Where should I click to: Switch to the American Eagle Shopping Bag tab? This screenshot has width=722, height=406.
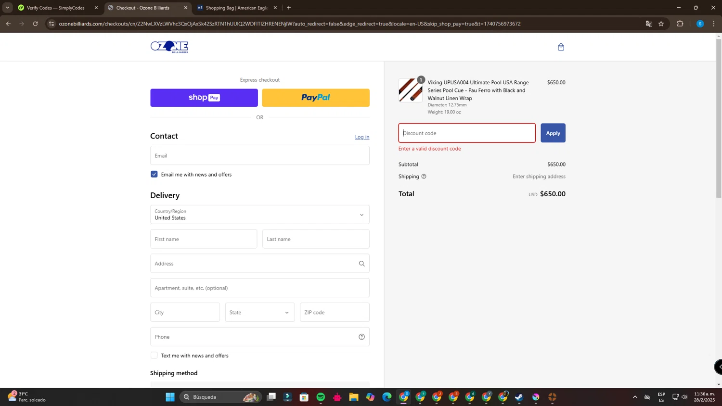(237, 8)
